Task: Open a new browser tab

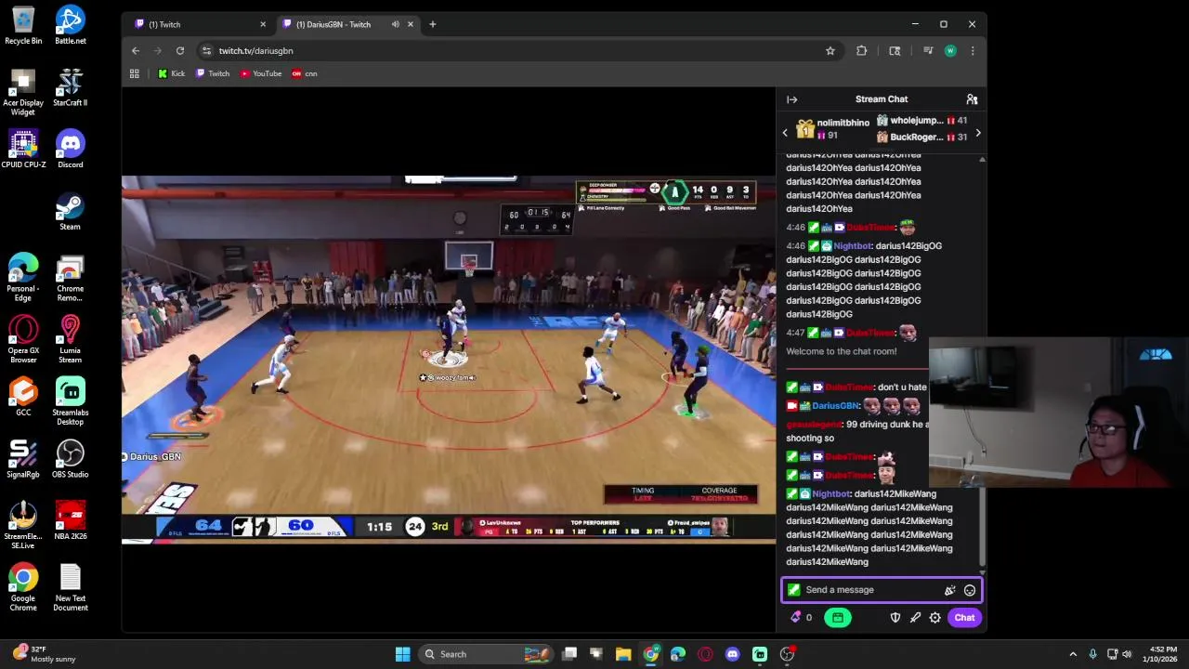Action: pos(432,24)
